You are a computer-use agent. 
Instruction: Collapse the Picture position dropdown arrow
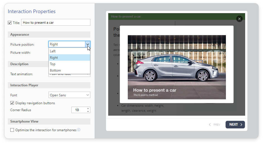tap(88, 44)
